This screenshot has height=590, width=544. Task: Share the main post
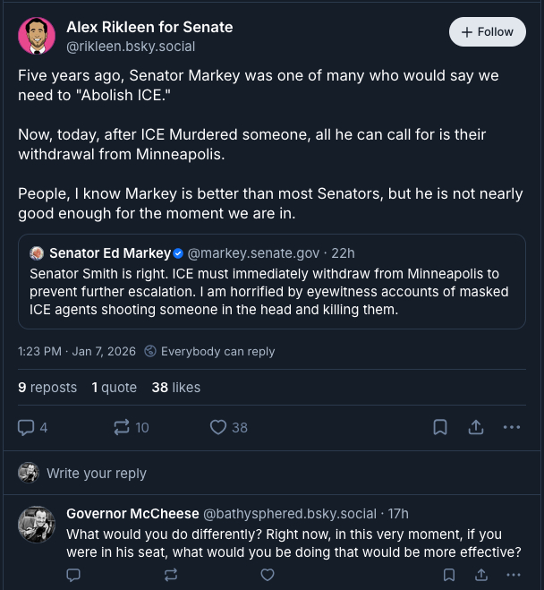476,428
